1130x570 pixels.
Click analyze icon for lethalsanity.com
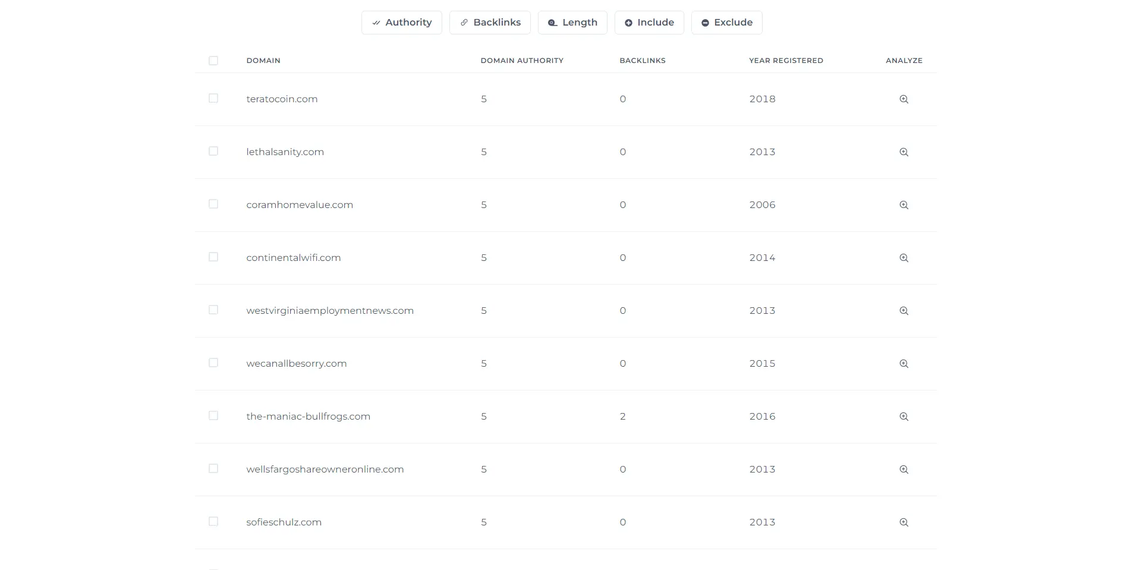[904, 152]
